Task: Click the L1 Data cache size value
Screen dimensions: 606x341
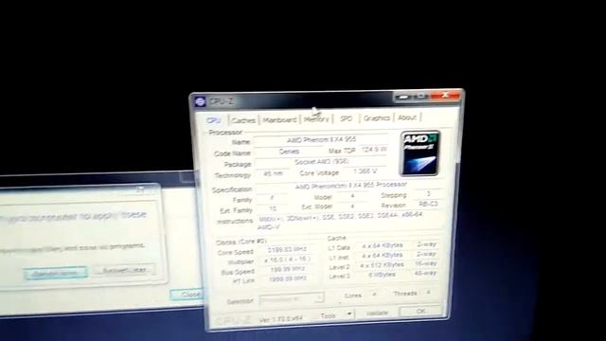Action: [383, 245]
